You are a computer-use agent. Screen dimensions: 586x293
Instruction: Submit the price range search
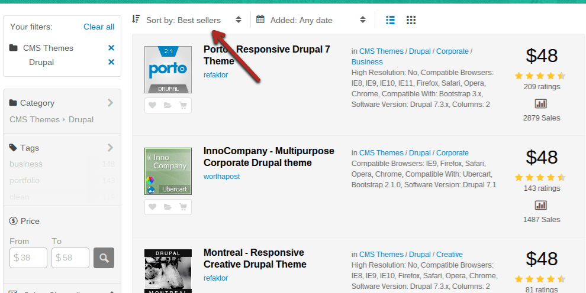tap(104, 258)
